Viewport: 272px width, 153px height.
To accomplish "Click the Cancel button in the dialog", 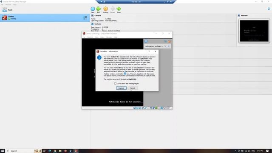I will pyautogui.click(x=133, y=88).
